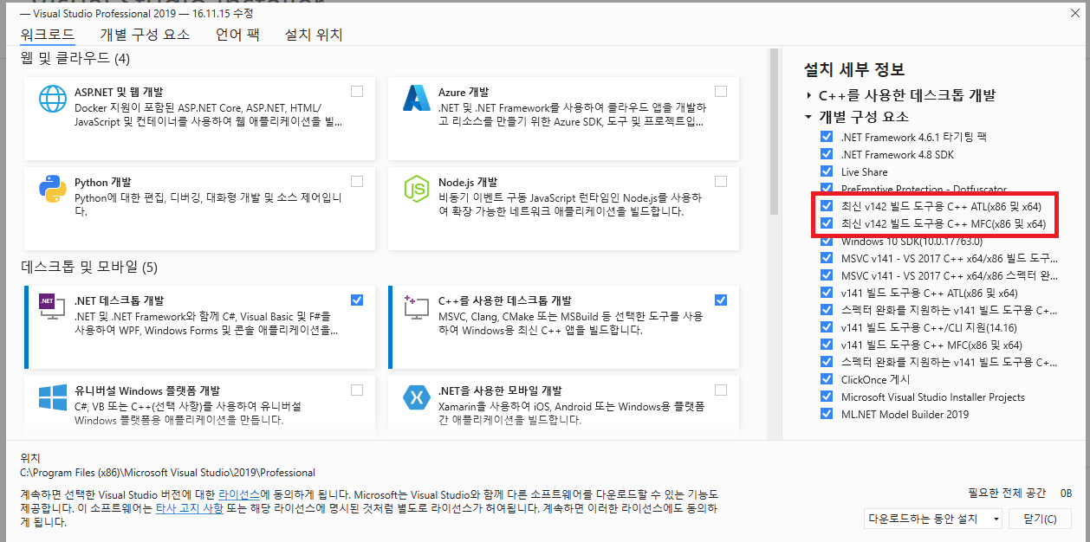Uncheck C++를 사용한 데스크톱 개발 workload
1090x542 pixels.
pyautogui.click(x=721, y=300)
